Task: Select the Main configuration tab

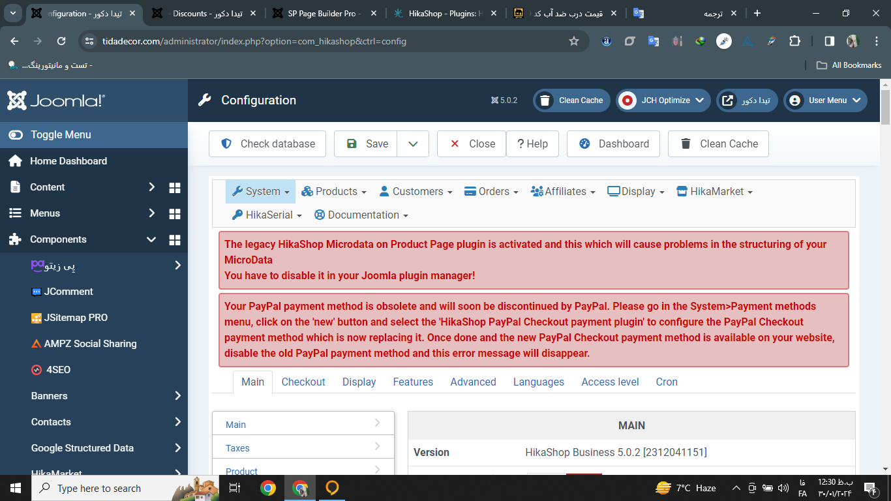Action: (253, 382)
